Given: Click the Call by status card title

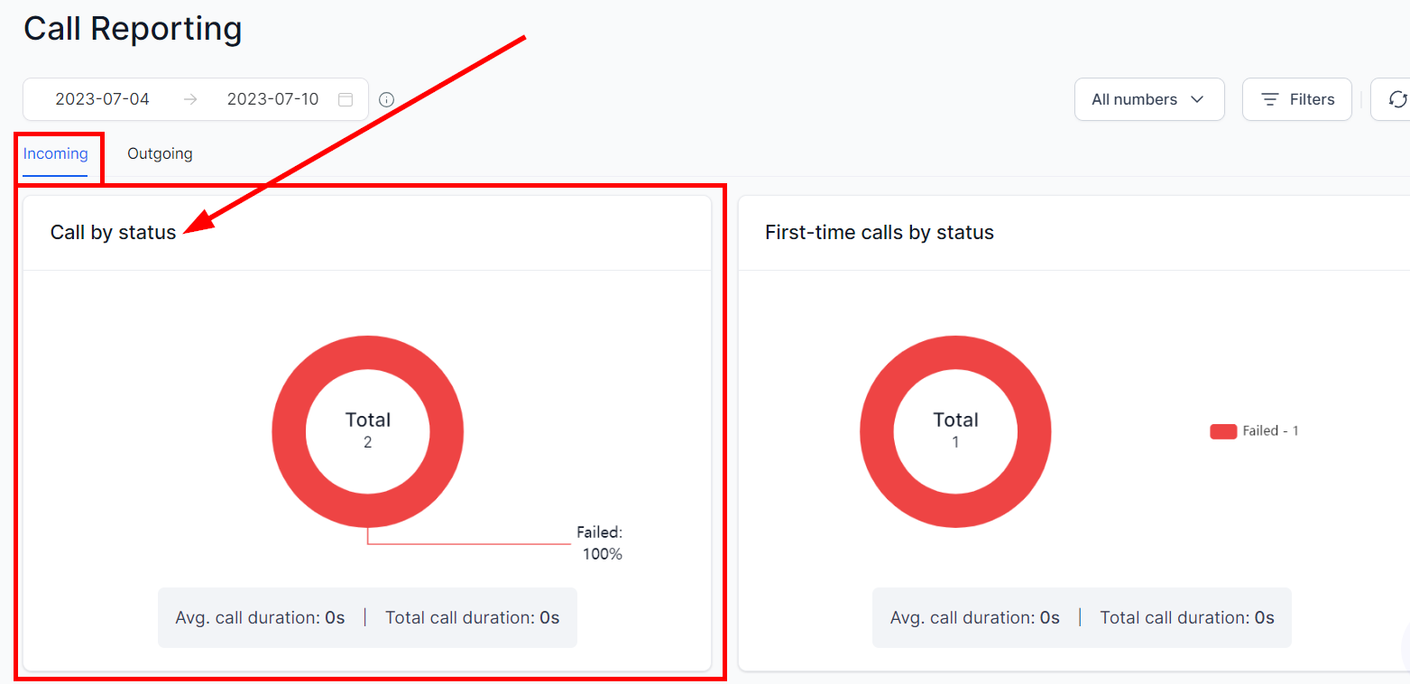Looking at the screenshot, I should (114, 233).
